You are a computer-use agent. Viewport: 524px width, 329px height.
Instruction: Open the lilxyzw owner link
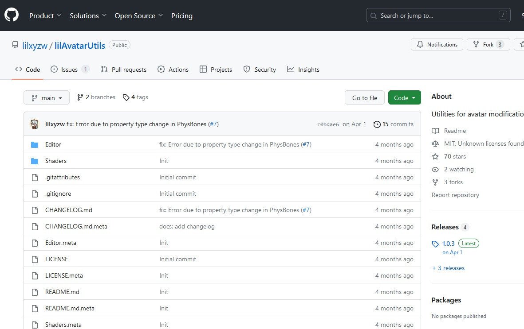click(35, 45)
